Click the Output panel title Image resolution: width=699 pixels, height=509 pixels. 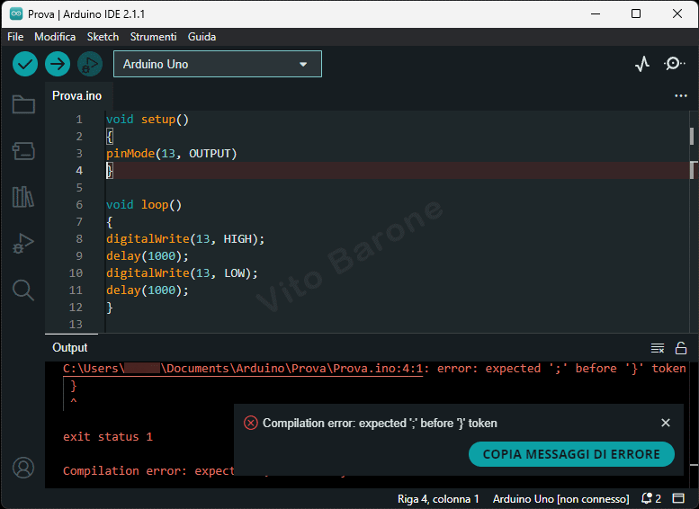tap(70, 348)
